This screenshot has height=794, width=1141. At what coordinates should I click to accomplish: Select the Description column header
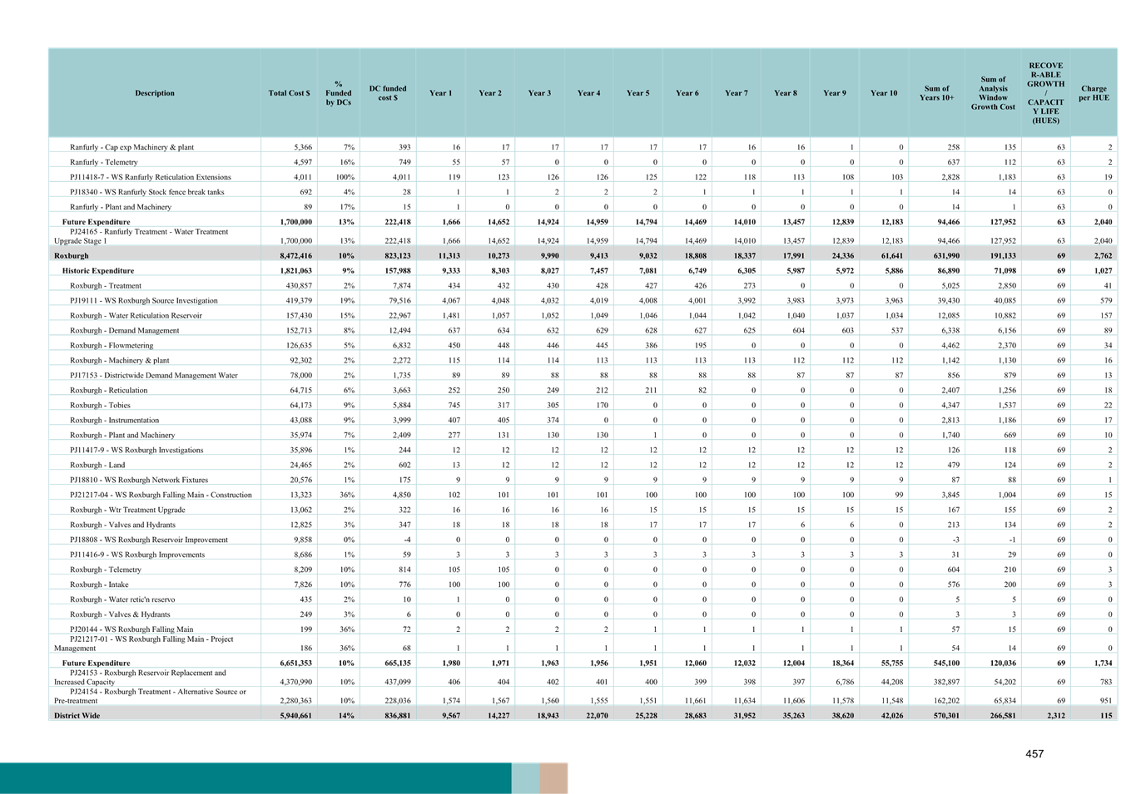pyautogui.click(x=154, y=93)
